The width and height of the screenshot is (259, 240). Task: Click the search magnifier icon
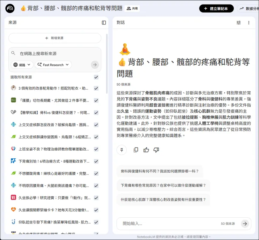tap(13, 53)
